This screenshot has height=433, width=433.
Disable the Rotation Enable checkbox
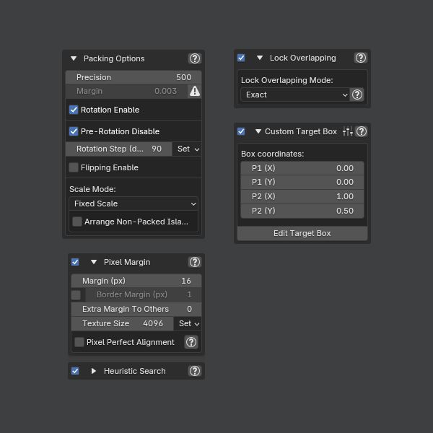coord(74,110)
